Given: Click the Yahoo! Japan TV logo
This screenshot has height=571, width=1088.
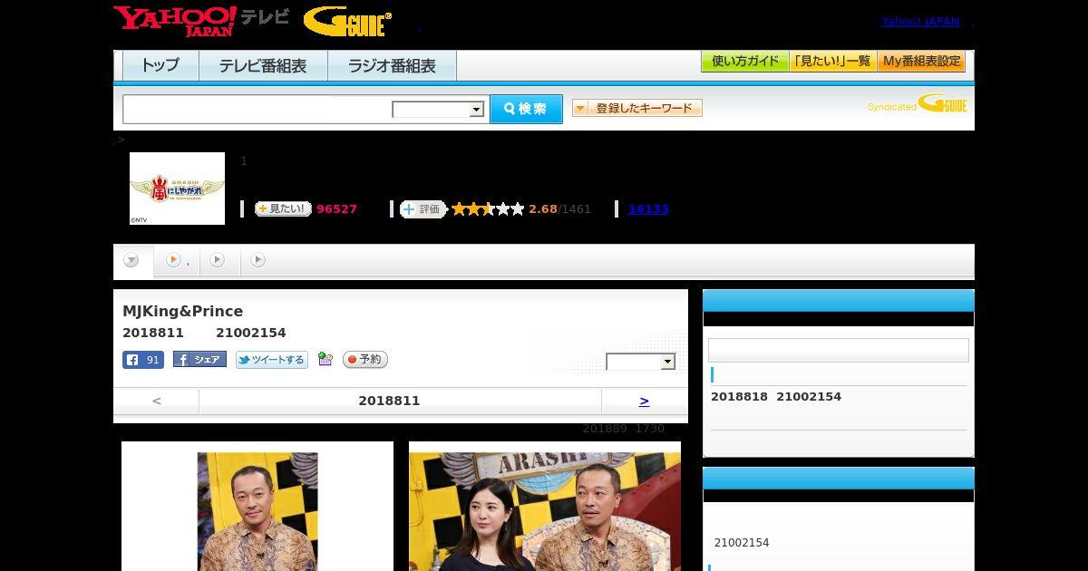Looking at the screenshot, I should (x=201, y=21).
